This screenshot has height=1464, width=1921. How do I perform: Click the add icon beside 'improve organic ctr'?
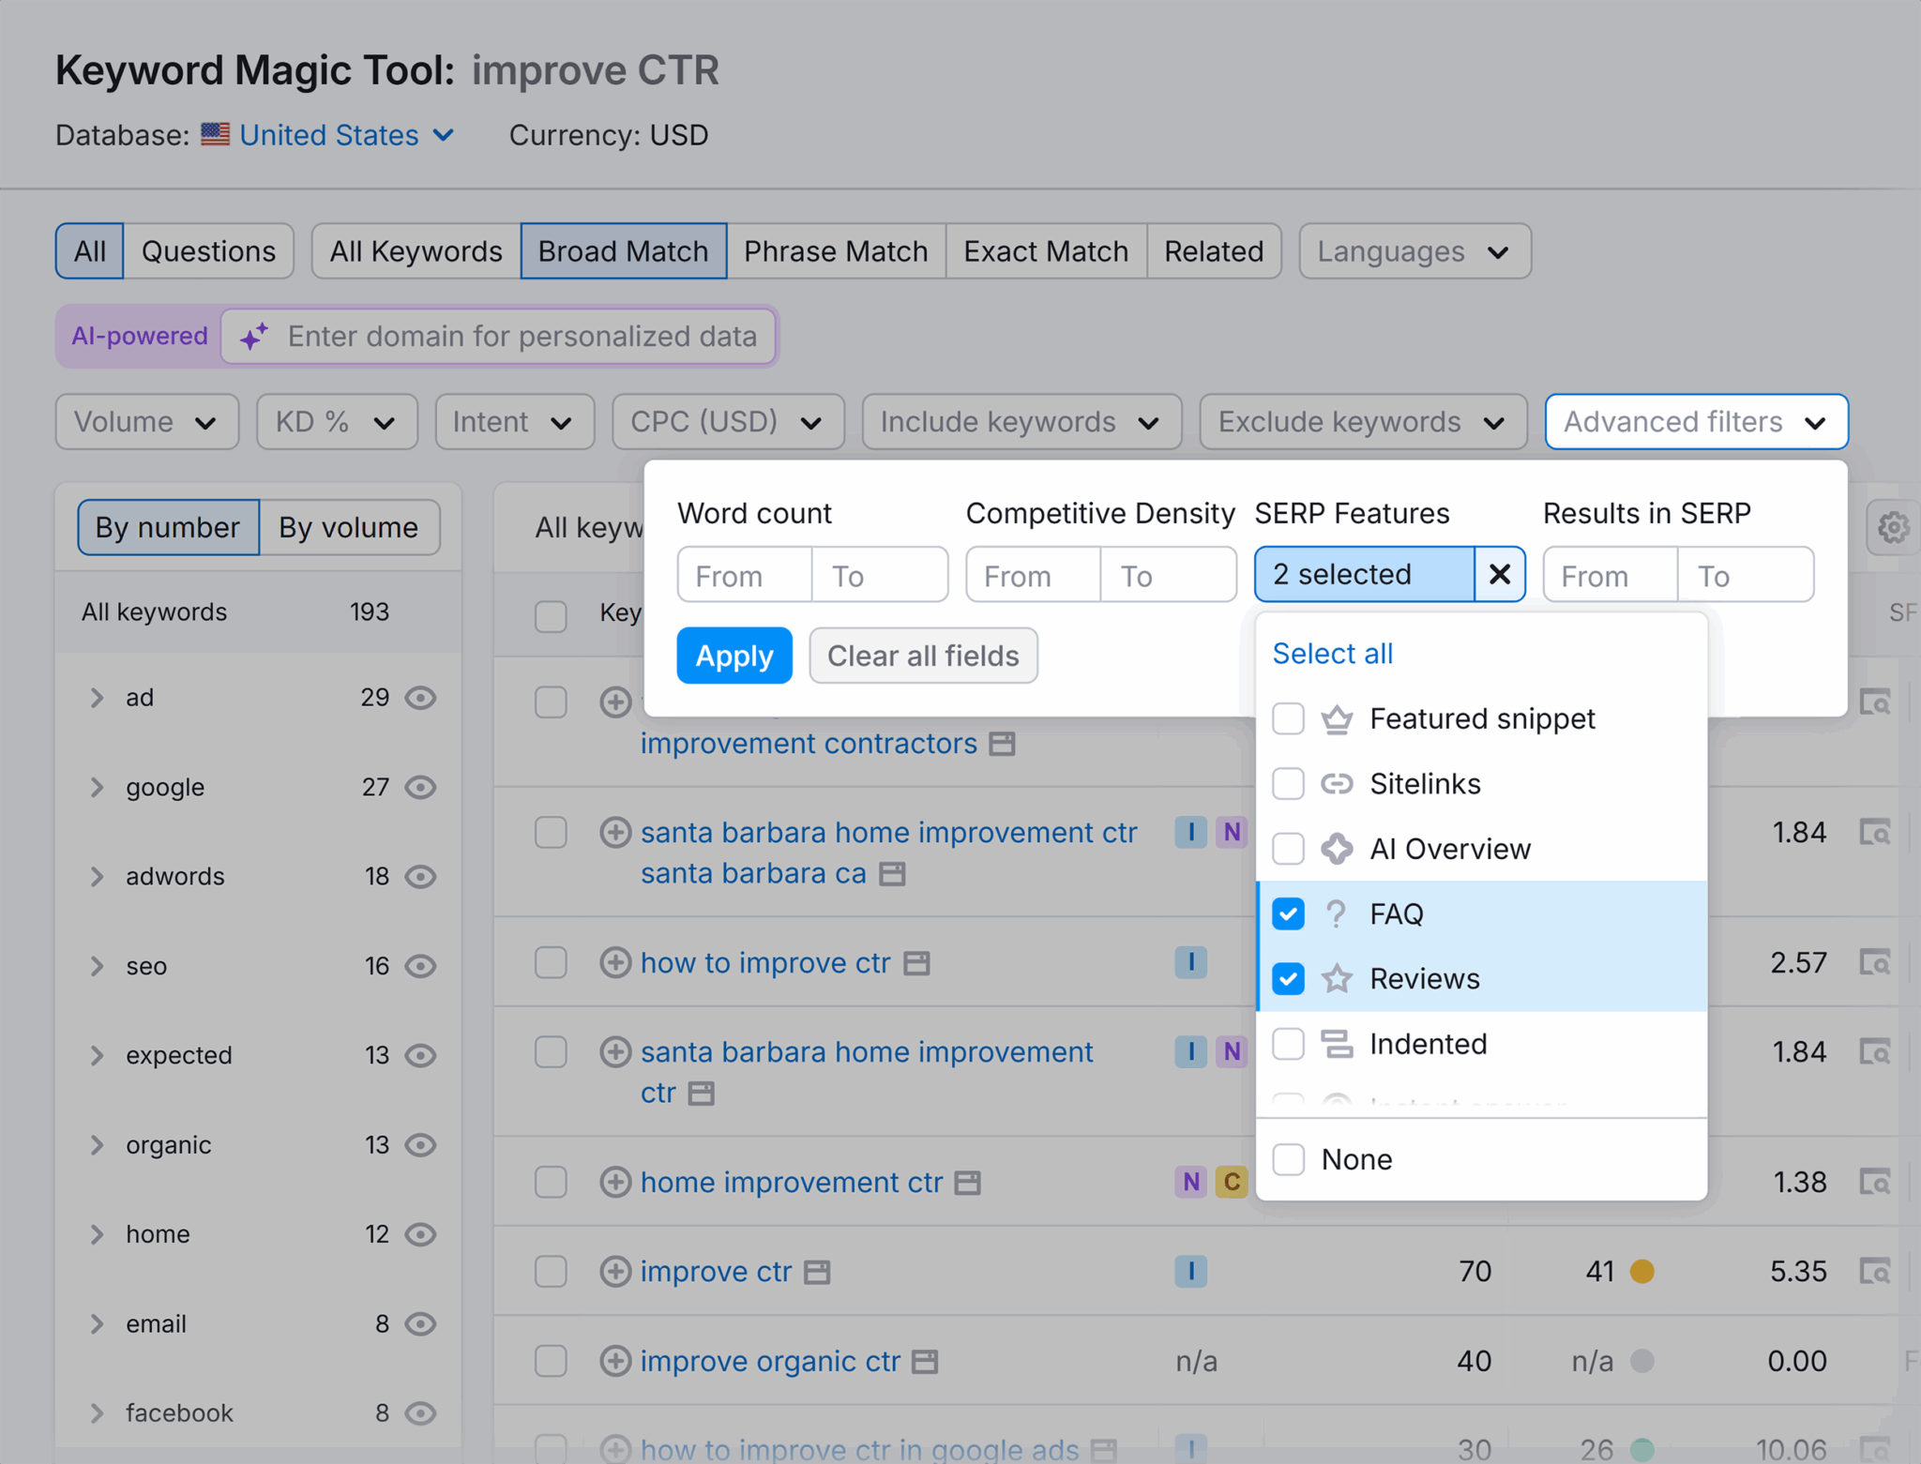pyautogui.click(x=615, y=1361)
